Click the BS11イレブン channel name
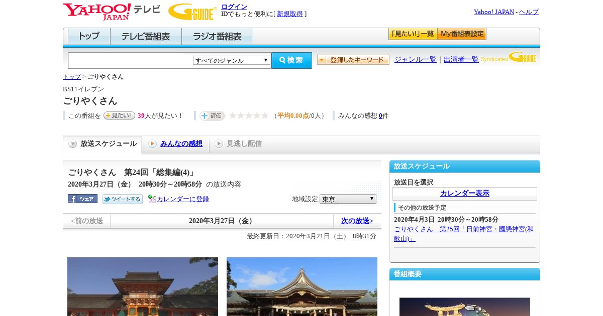Viewport: 603px width, 316px height. (83, 89)
